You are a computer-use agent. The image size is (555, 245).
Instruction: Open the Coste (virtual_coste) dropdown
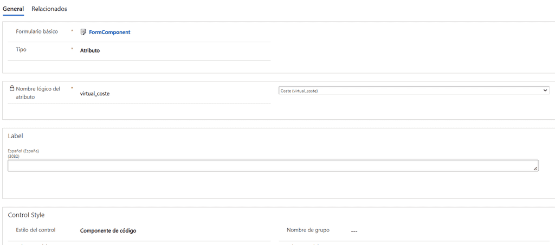(412, 91)
